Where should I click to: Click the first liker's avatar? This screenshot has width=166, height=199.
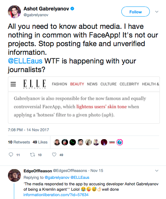tap(57, 142)
